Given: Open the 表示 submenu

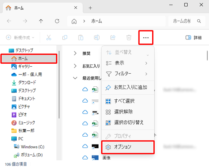Looking at the screenshot, I should pos(128,63).
